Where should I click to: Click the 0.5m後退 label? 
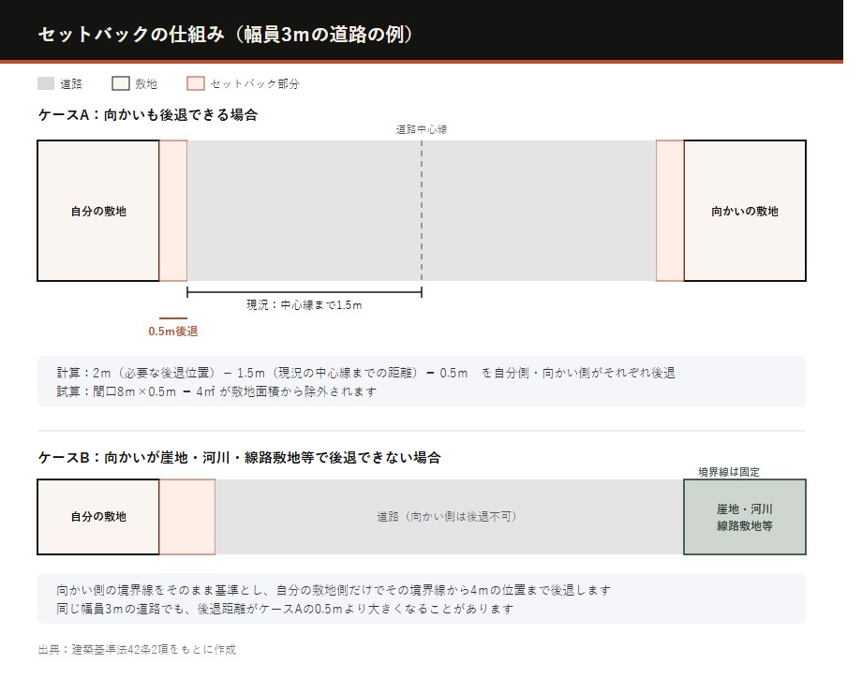click(173, 332)
